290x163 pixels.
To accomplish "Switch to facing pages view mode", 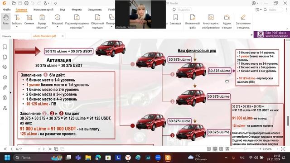I will click(x=221, y=149).
